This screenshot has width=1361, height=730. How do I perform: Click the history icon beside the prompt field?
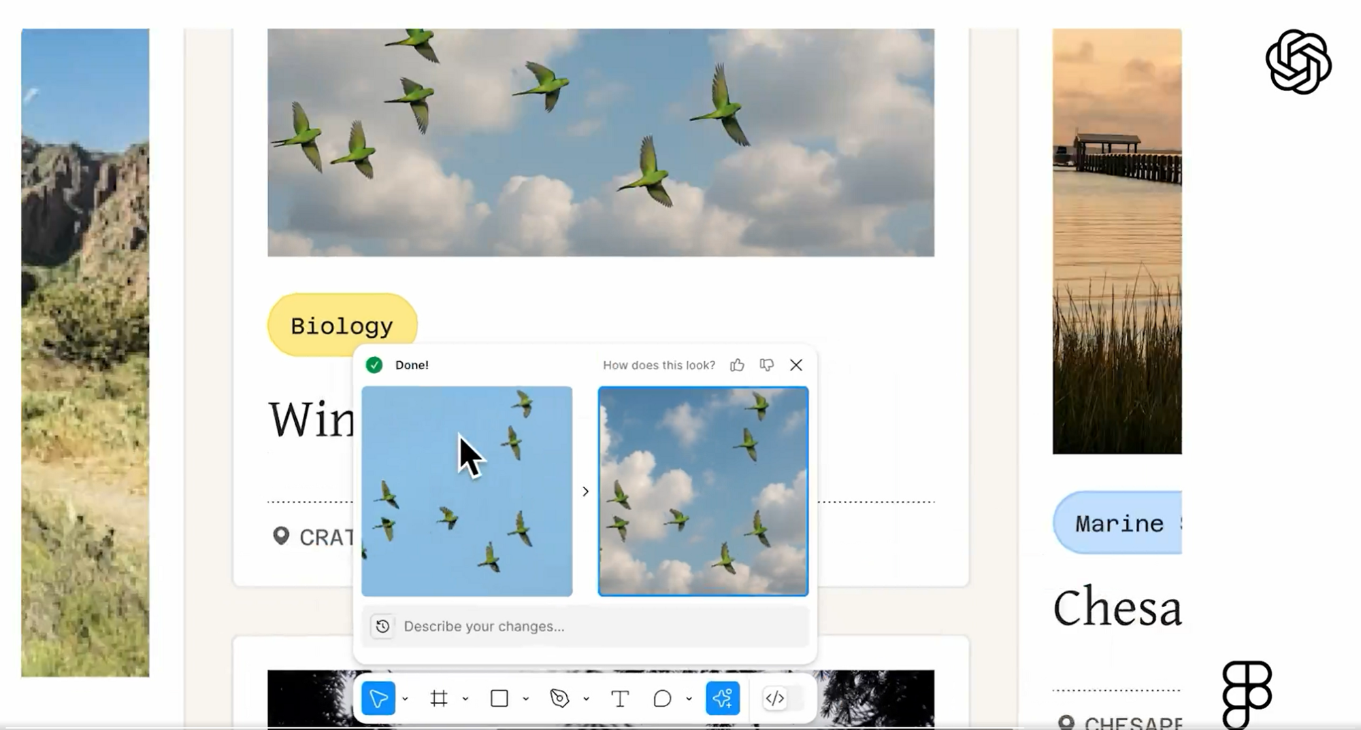382,627
